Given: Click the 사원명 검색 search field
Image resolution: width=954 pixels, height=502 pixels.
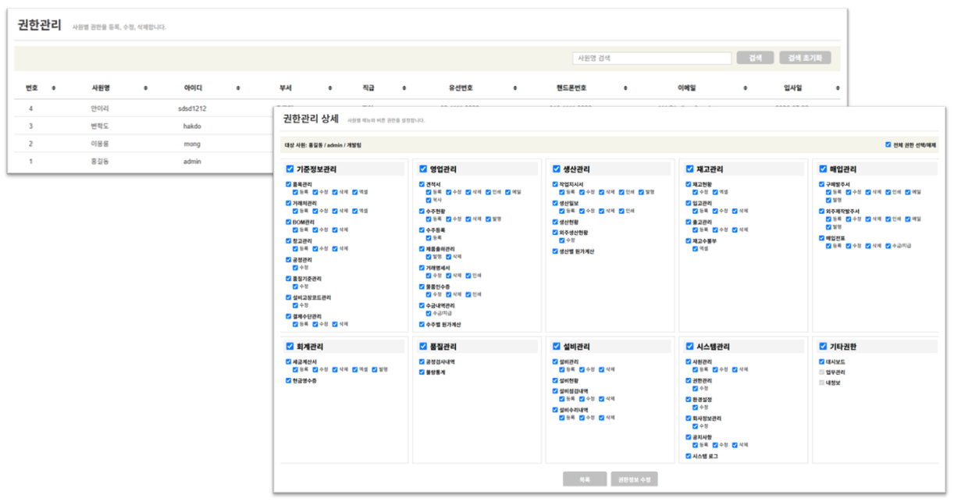Looking at the screenshot, I should point(652,59).
